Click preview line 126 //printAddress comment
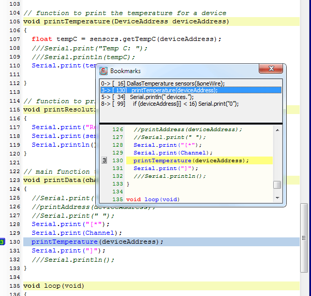The image size is (311, 296). click(188, 130)
